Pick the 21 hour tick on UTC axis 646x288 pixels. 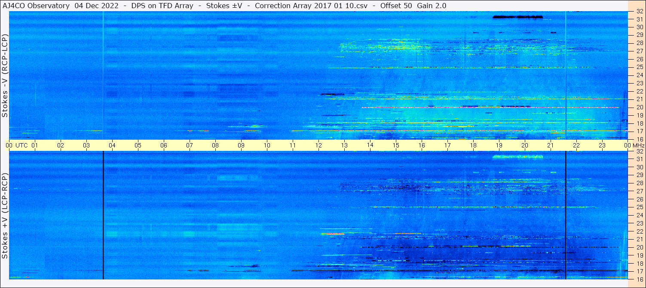click(551, 145)
